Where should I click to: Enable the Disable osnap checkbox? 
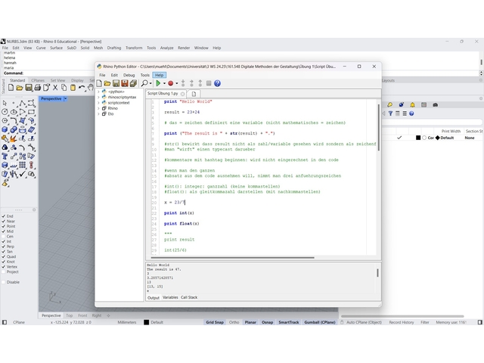[x=4, y=282]
